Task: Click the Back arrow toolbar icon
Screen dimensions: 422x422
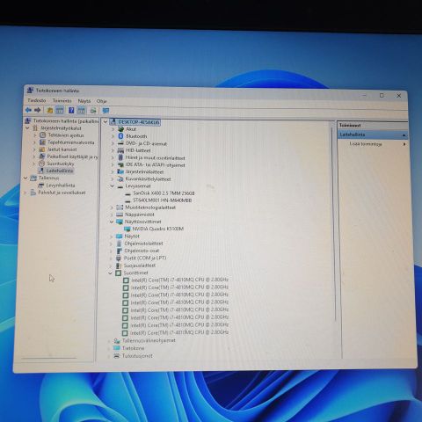Action: point(28,110)
